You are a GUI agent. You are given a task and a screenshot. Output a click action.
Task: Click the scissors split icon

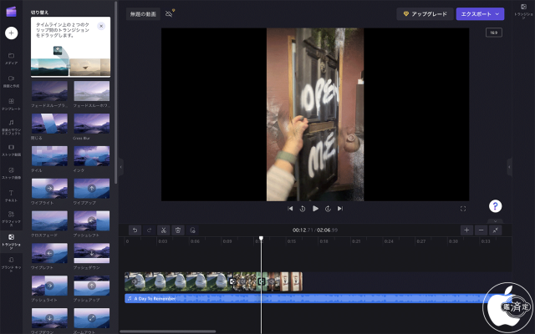tap(163, 230)
